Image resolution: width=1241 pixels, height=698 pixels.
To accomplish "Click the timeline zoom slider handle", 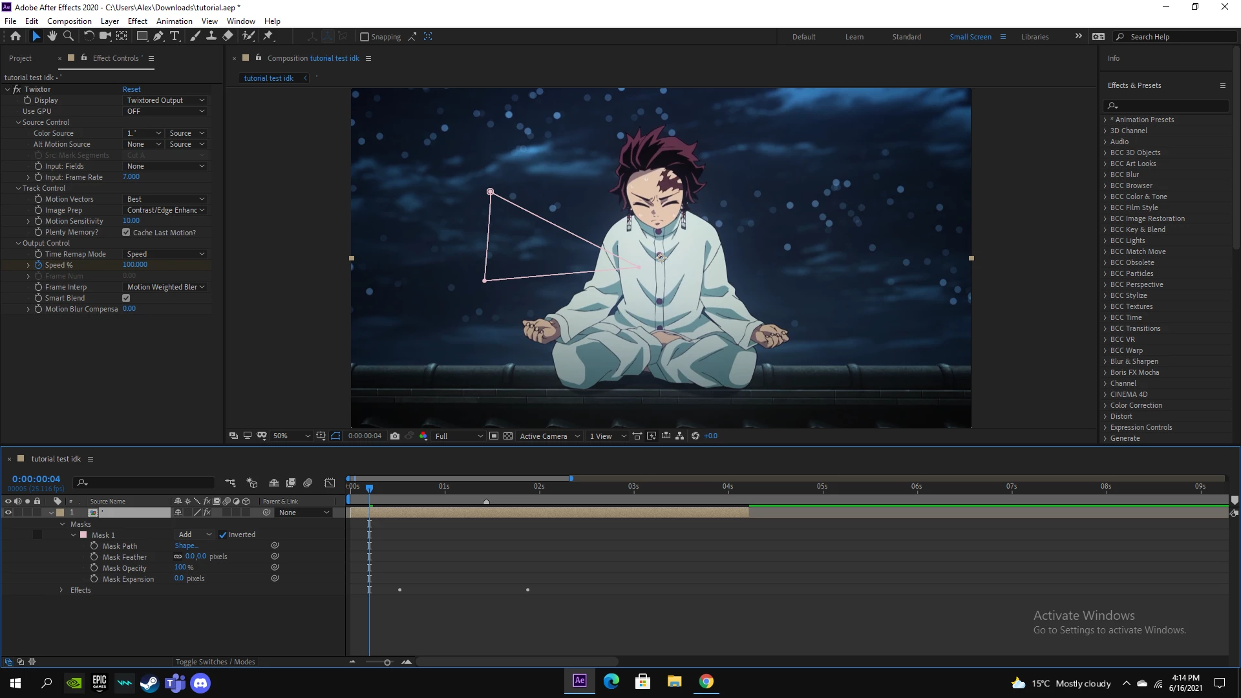I will click(x=387, y=662).
